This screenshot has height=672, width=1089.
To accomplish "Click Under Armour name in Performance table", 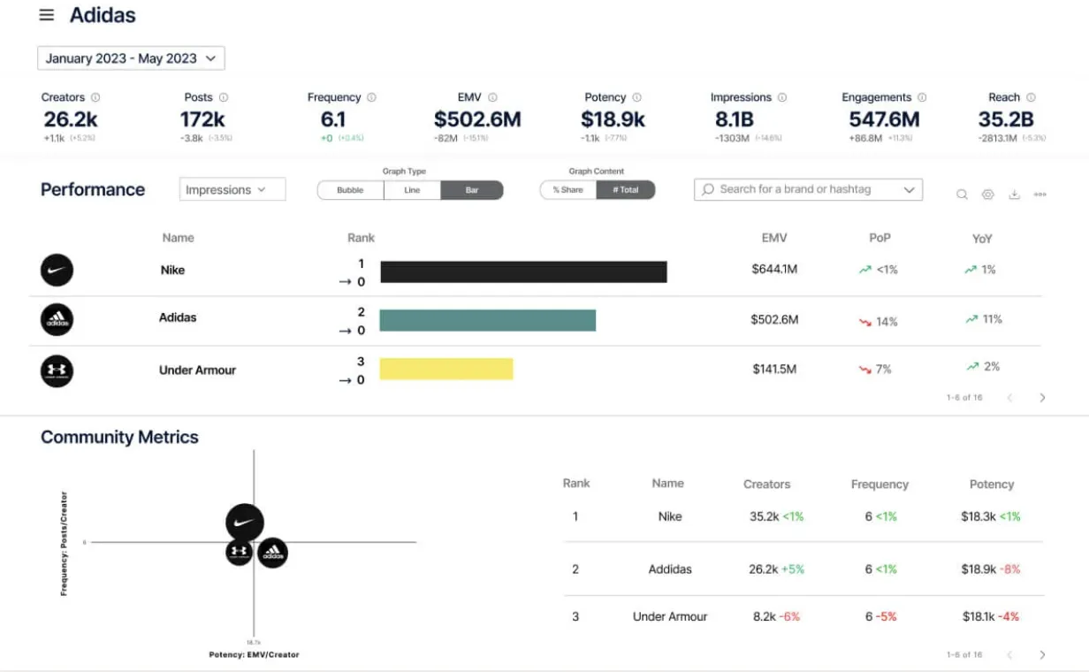I will (x=197, y=370).
